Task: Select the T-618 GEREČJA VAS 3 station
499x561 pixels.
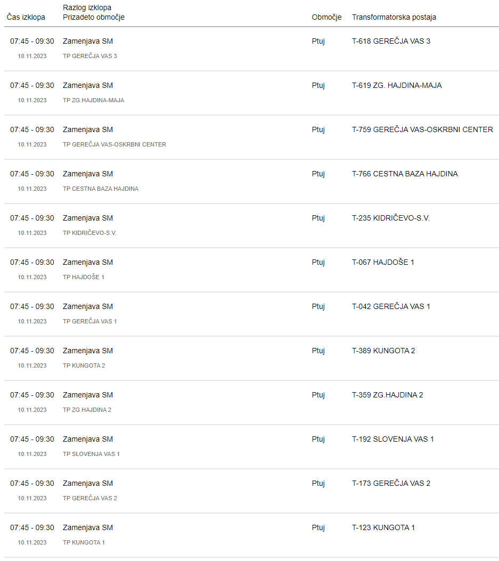Action: pos(391,41)
